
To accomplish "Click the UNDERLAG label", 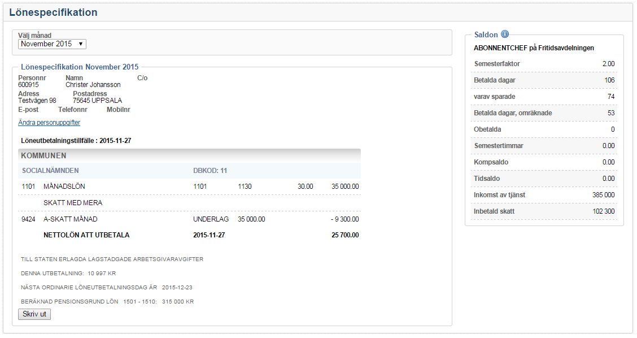I will (x=211, y=219).
